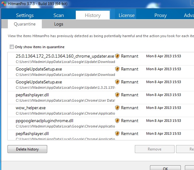Click shield icon beside wow_helper.exe
The height and width of the screenshot is (170, 194).
click(117, 108)
